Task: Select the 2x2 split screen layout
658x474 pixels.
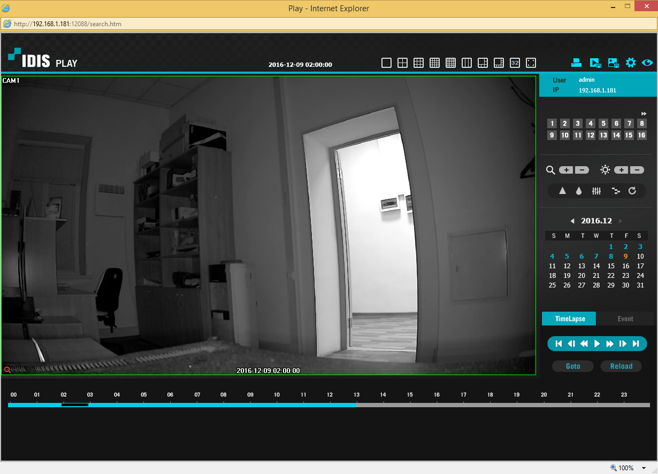Action: click(402, 63)
